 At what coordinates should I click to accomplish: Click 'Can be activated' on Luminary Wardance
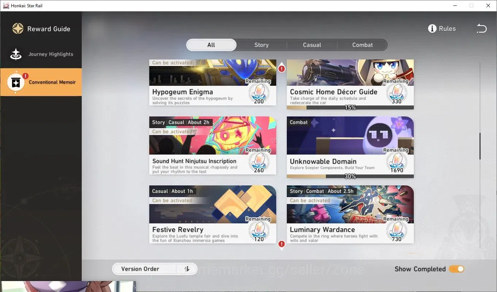tap(310, 200)
